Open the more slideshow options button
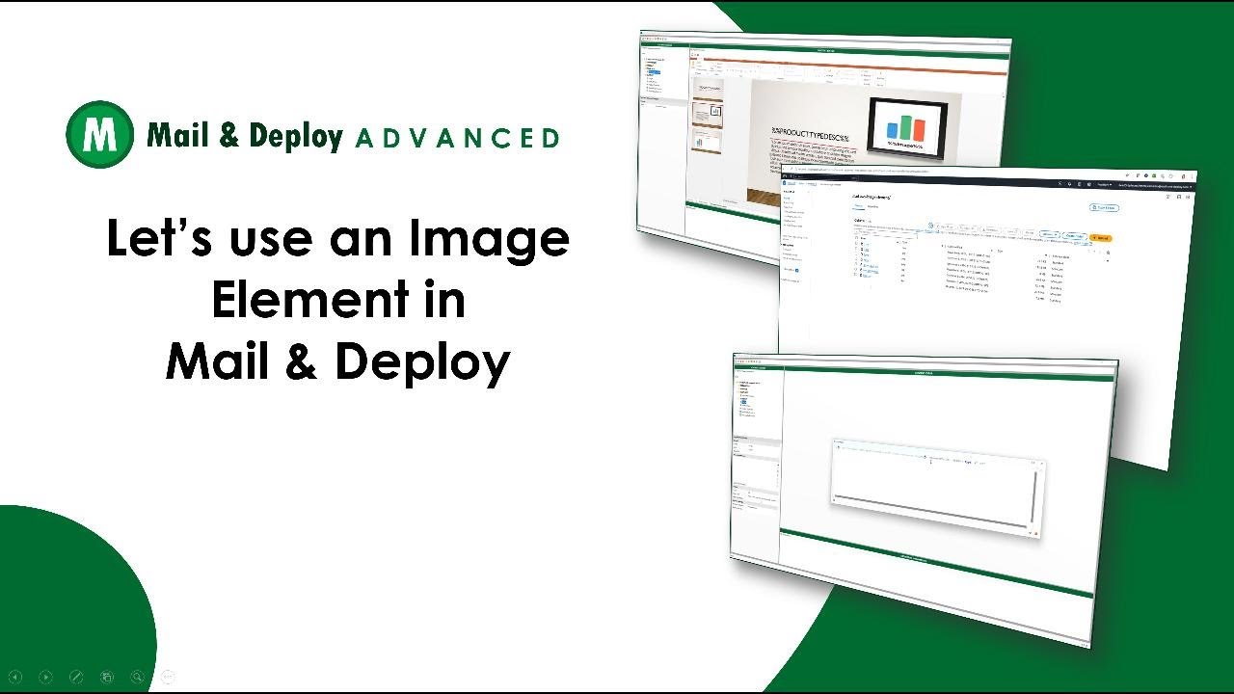Image resolution: width=1234 pixels, height=694 pixels. click(169, 678)
